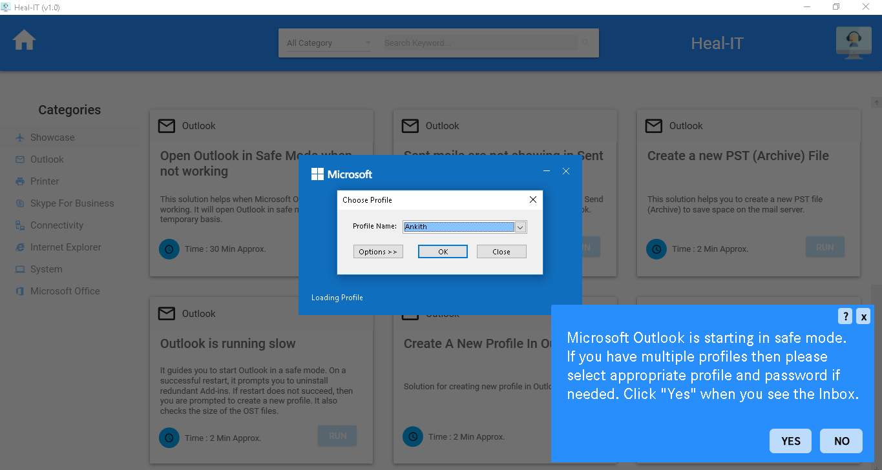The image size is (882, 470).
Task: Open the All Category dropdown
Action: point(326,42)
